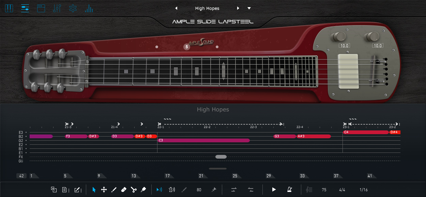Open the bar-chart analyzer icon in top bar

pyautogui.click(x=89, y=8)
